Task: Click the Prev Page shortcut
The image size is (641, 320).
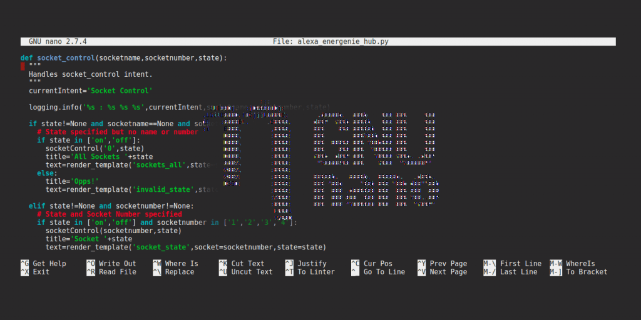Action: (x=448, y=264)
